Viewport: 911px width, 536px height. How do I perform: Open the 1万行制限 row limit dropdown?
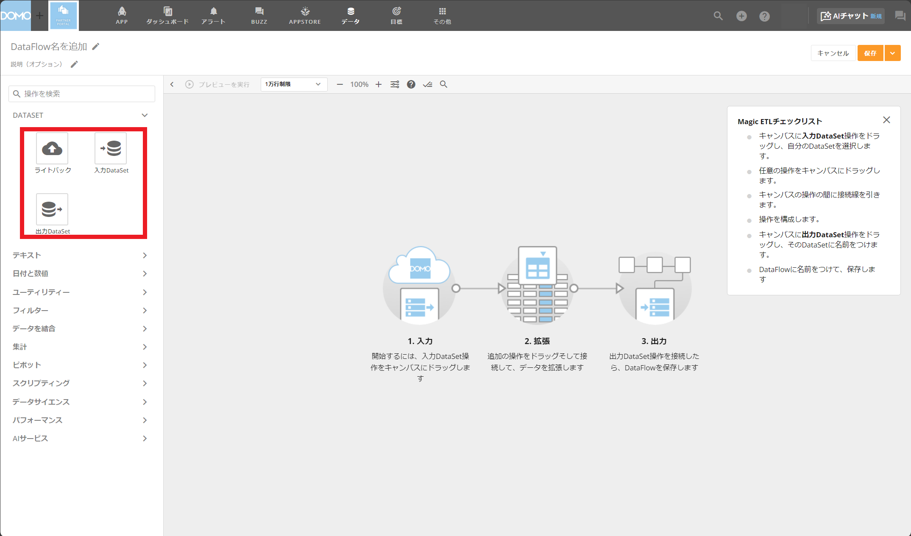293,84
